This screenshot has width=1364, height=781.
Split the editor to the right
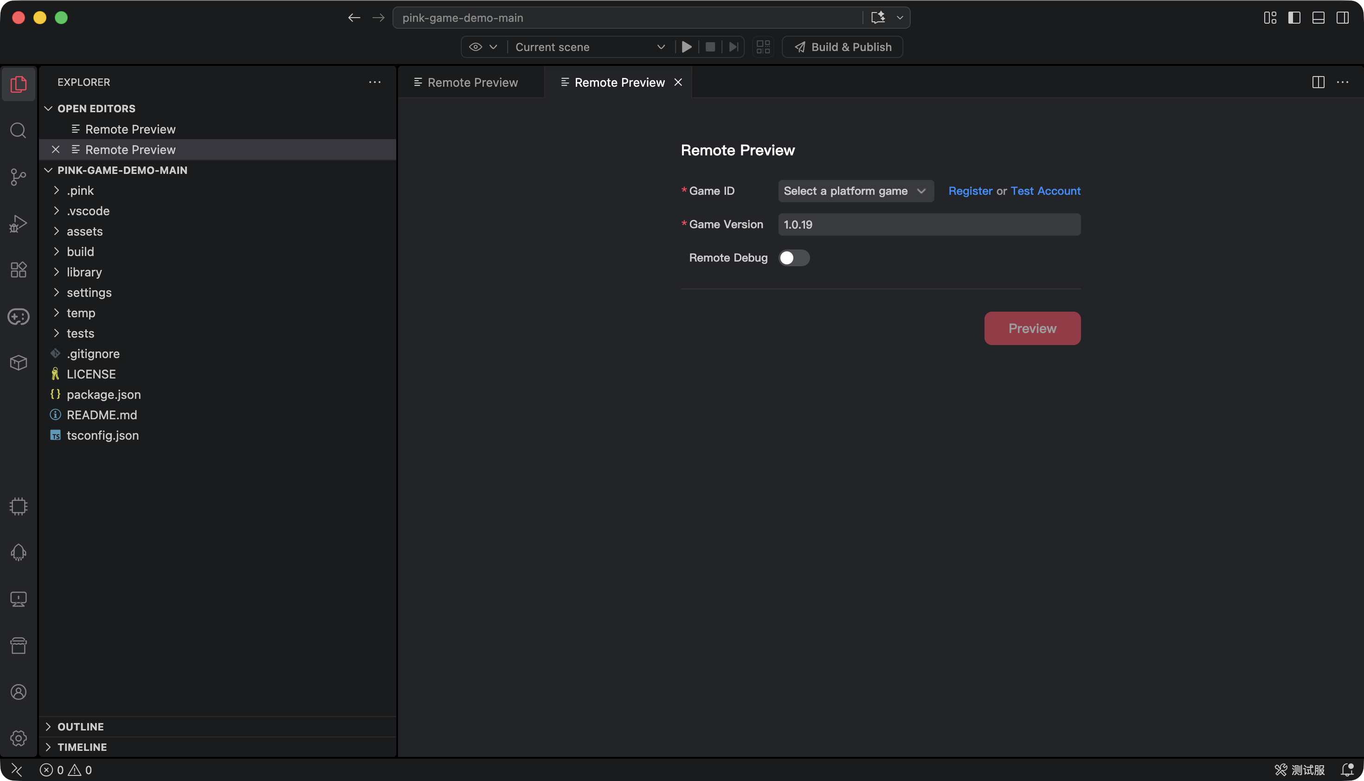click(1319, 82)
